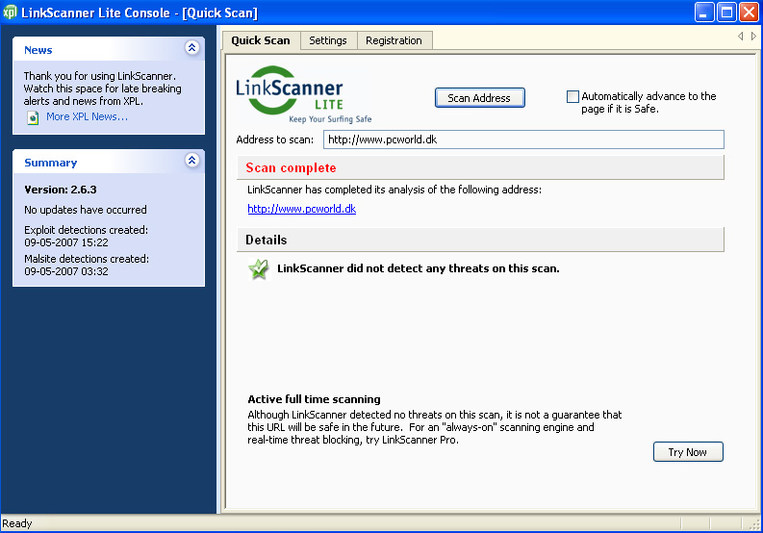The width and height of the screenshot is (763, 533).
Task: Click the document icon beside More XPL News
Action: tap(33, 117)
